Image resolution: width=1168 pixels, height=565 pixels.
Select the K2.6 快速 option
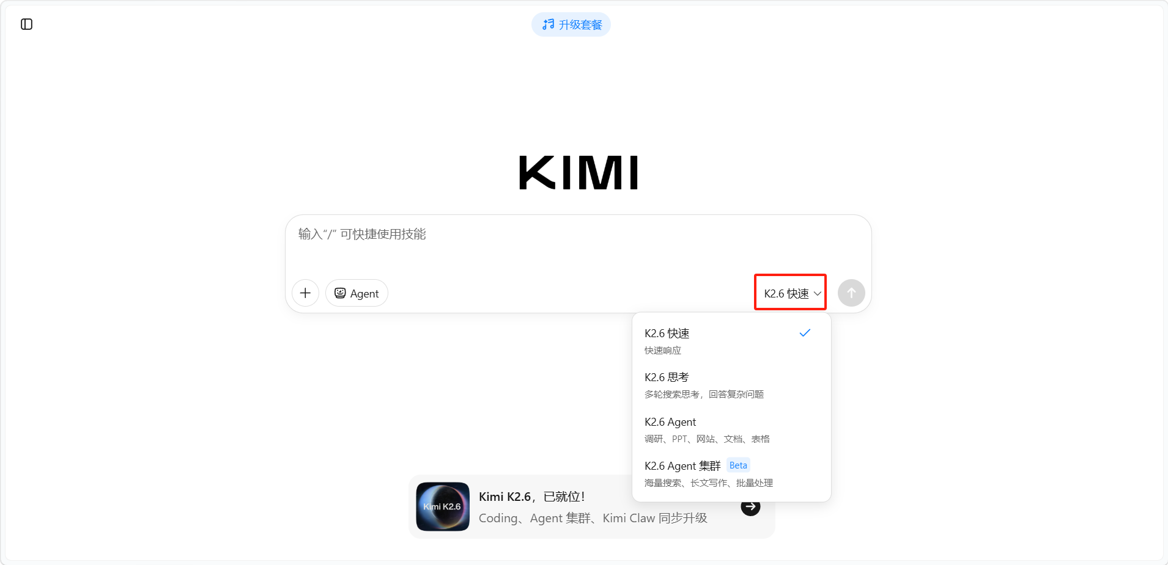click(x=731, y=341)
